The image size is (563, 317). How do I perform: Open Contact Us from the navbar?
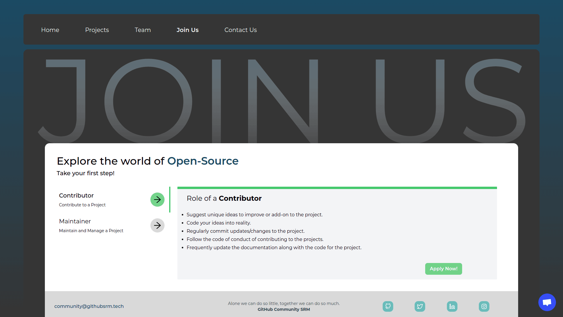tap(240, 30)
